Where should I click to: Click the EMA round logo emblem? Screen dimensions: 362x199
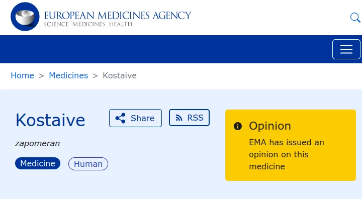[x=25, y=17]
